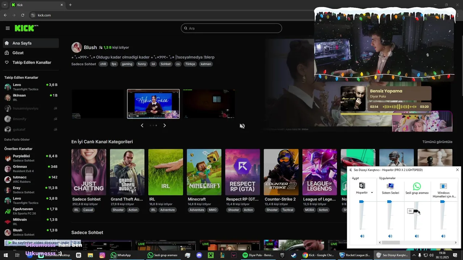Mute the Hoparlör device
The width and height of the screenshot is (463, 260).
pos(362,236)
